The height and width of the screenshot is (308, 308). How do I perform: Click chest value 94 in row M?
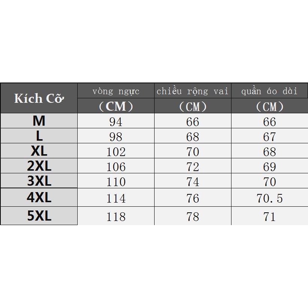116,122
